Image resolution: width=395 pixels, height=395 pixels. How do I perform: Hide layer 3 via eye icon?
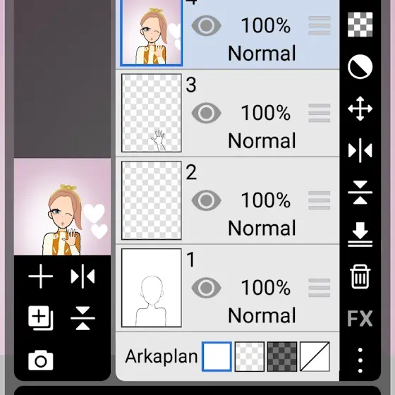click(206, 113)
